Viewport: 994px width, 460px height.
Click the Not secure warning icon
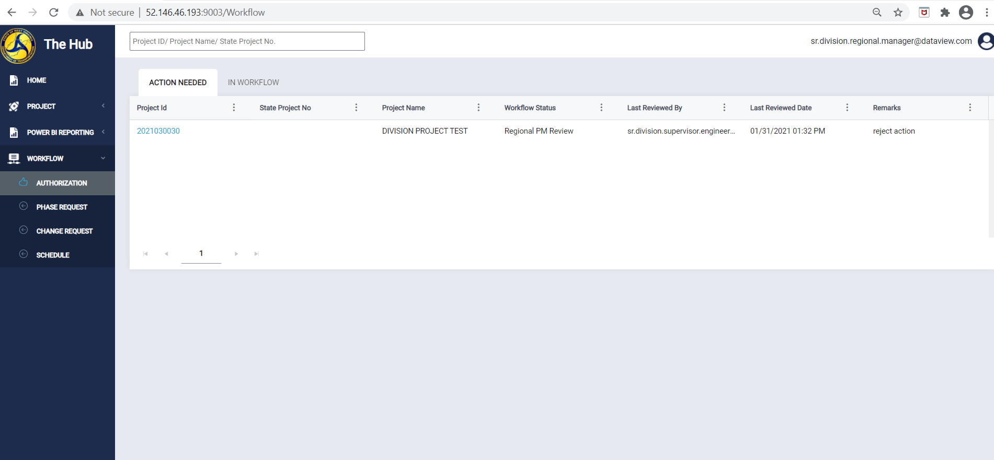80,13
